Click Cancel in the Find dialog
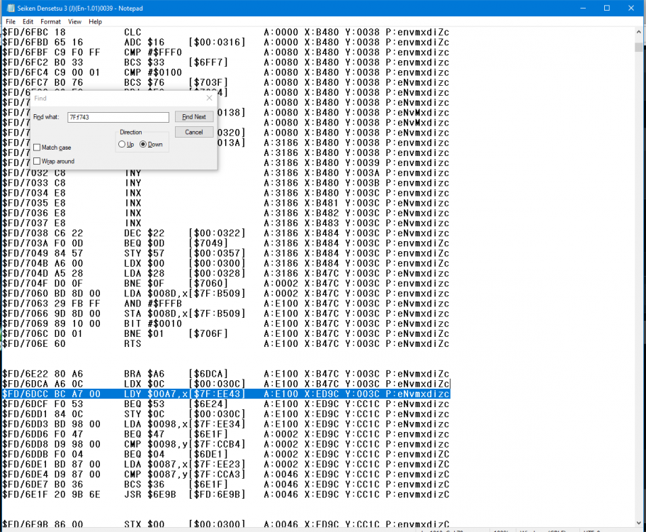 pyautogui.click(x=194, y=132)
